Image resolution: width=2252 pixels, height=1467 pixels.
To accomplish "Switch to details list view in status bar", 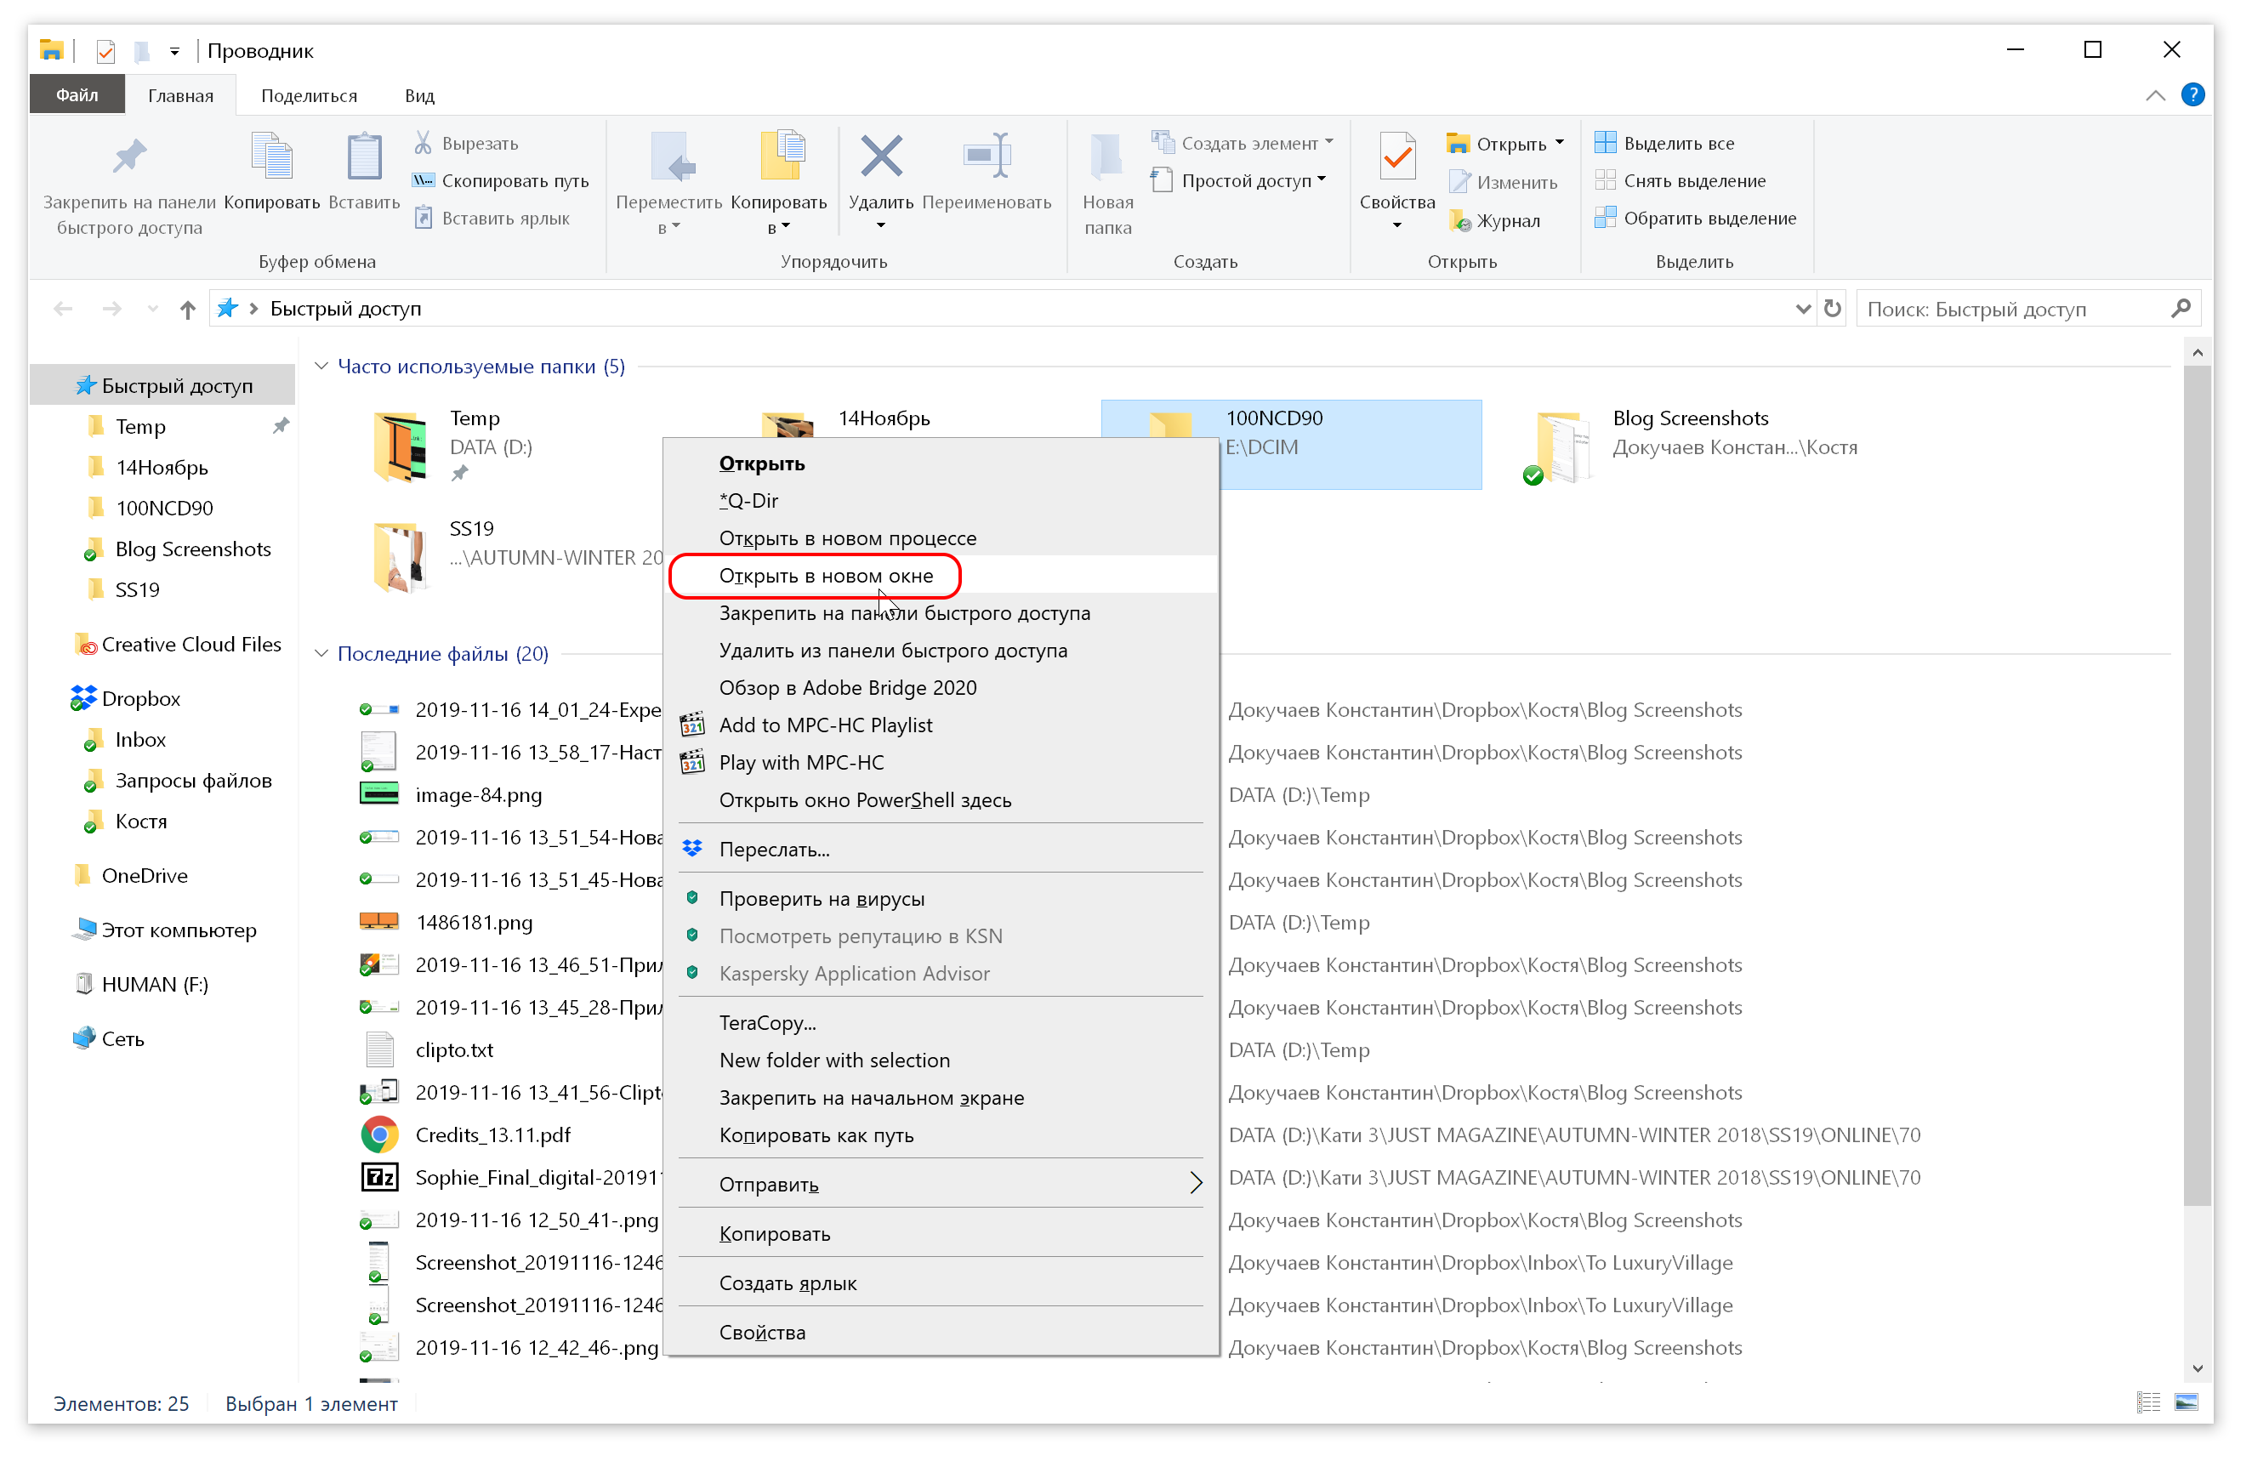I will click(2148, 1402).
